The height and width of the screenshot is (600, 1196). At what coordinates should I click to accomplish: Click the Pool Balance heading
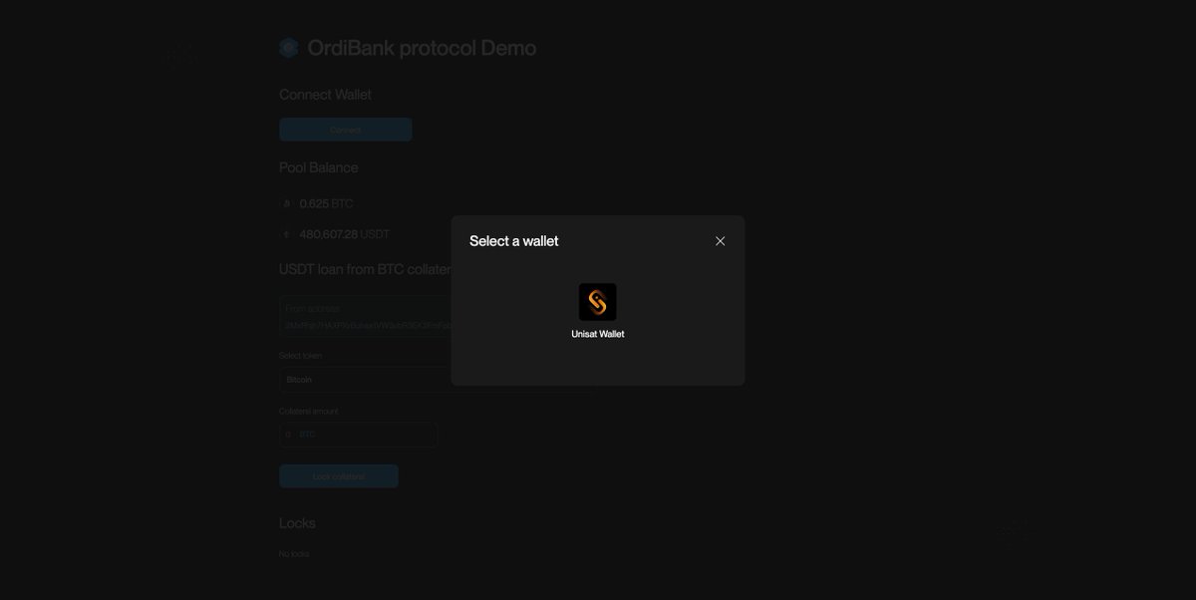click(x=318, y=167)
